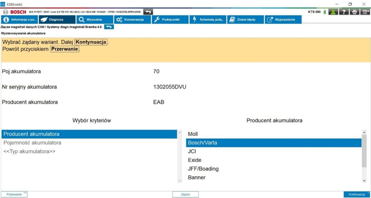
Task: Click the Przerwanie button
Action: pyautogui.click(x=14, y=194)
